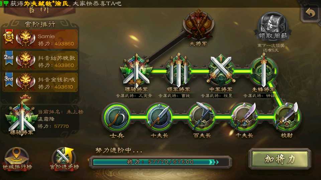
Task: Select the 骠骑将军 crossed-swords rank node
Action: [x=136, y=71]
